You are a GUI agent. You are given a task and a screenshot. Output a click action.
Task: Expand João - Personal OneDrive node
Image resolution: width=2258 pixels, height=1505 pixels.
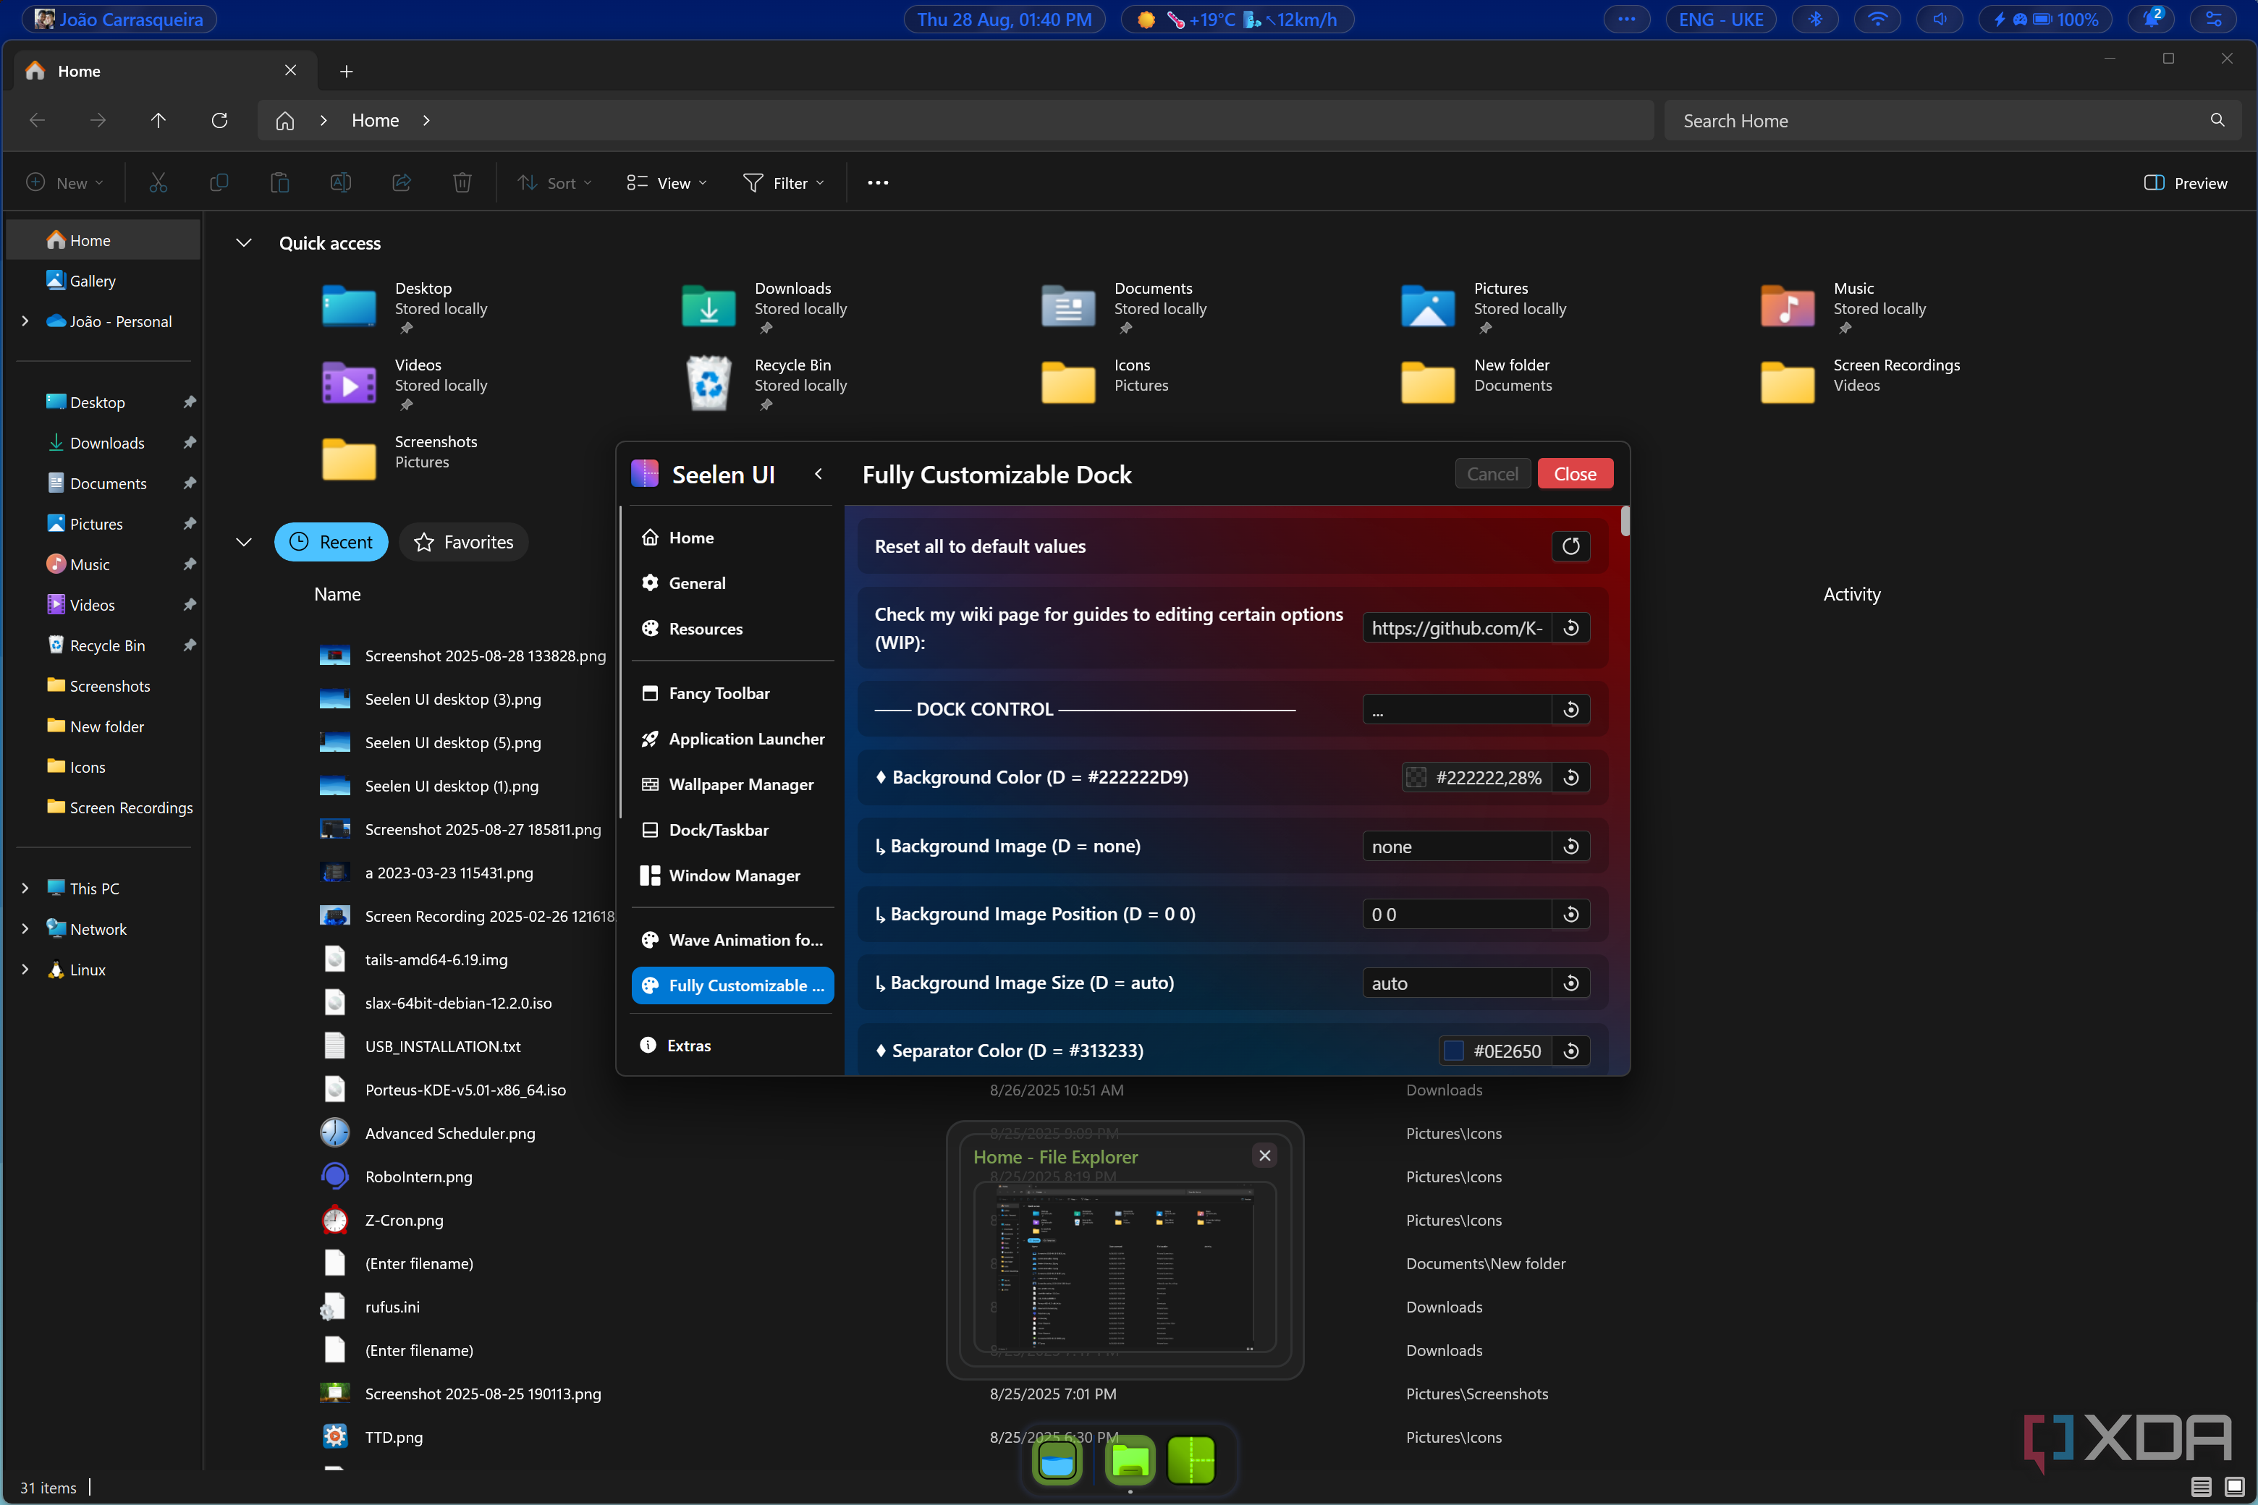point(25,321)
